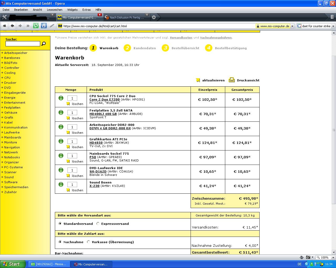The image size is (336, 268).
Task: Switch to Messa... taskbar window
Action: tap(49, 264)
